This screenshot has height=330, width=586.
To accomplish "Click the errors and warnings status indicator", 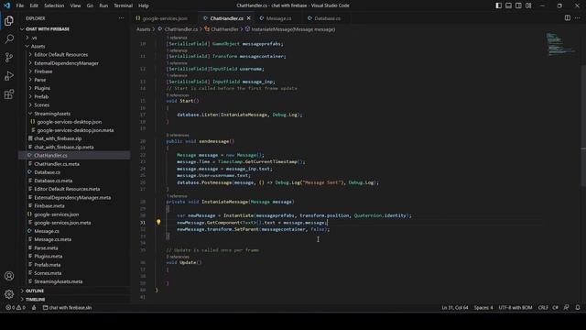I will (x=16, y=308).
